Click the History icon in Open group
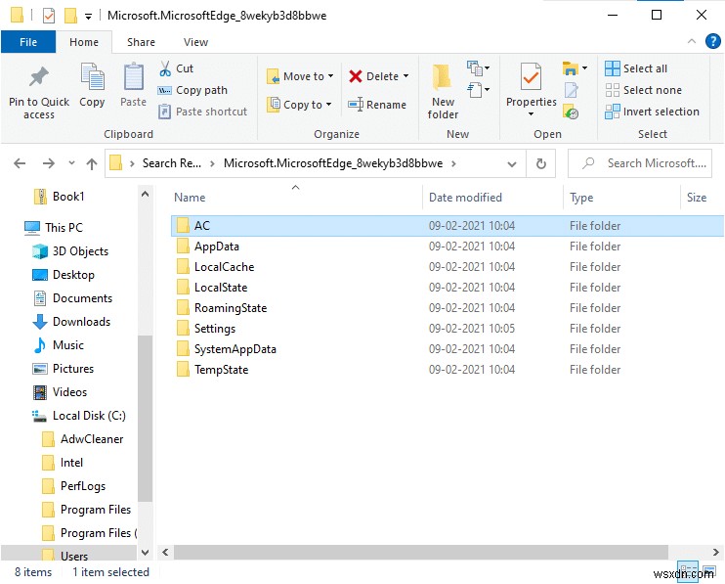Viewport: 725px width, 584px height. tap(571, 112)
